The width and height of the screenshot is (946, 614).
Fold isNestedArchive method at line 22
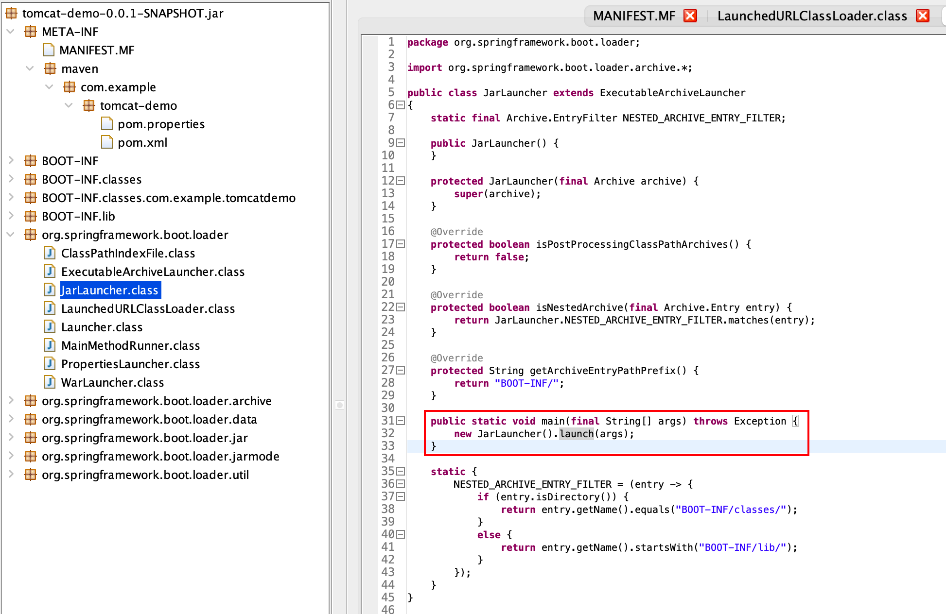401,307
